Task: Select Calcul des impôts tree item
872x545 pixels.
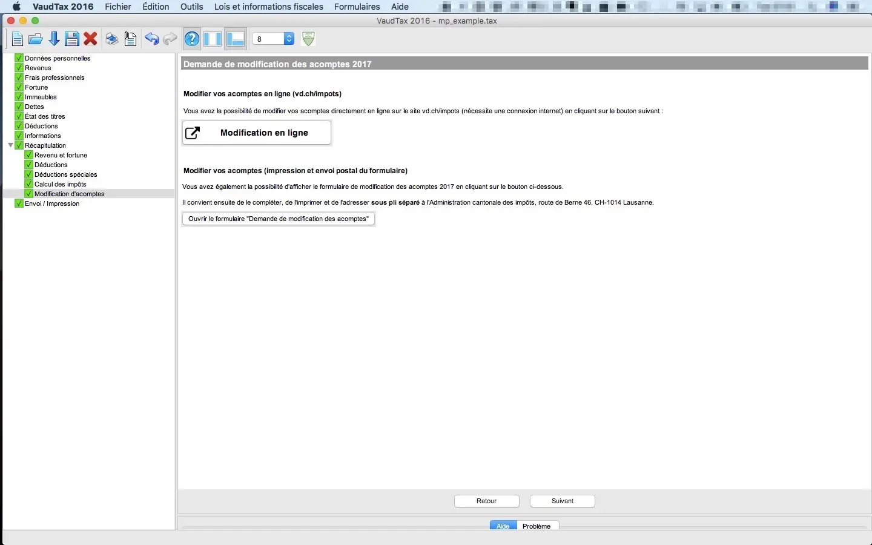Action: [x=61, y=184]
